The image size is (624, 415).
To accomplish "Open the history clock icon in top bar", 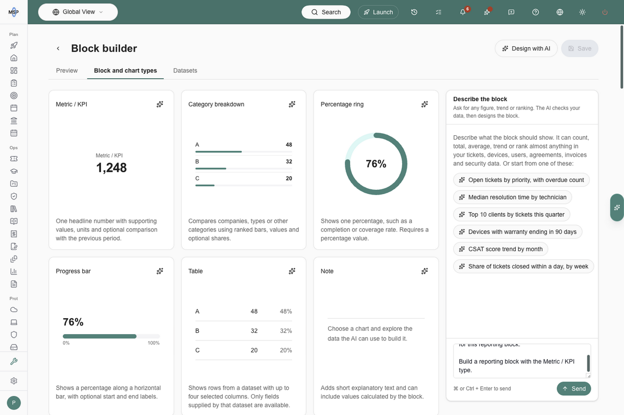I will tap(414, 12).
